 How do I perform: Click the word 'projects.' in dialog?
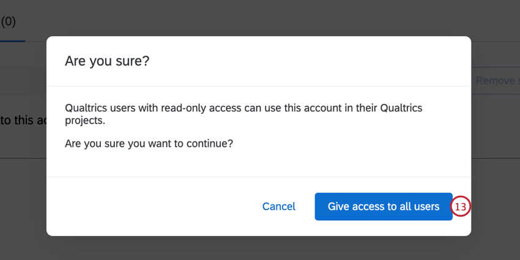pyautogui.click(x=85, y=121)
